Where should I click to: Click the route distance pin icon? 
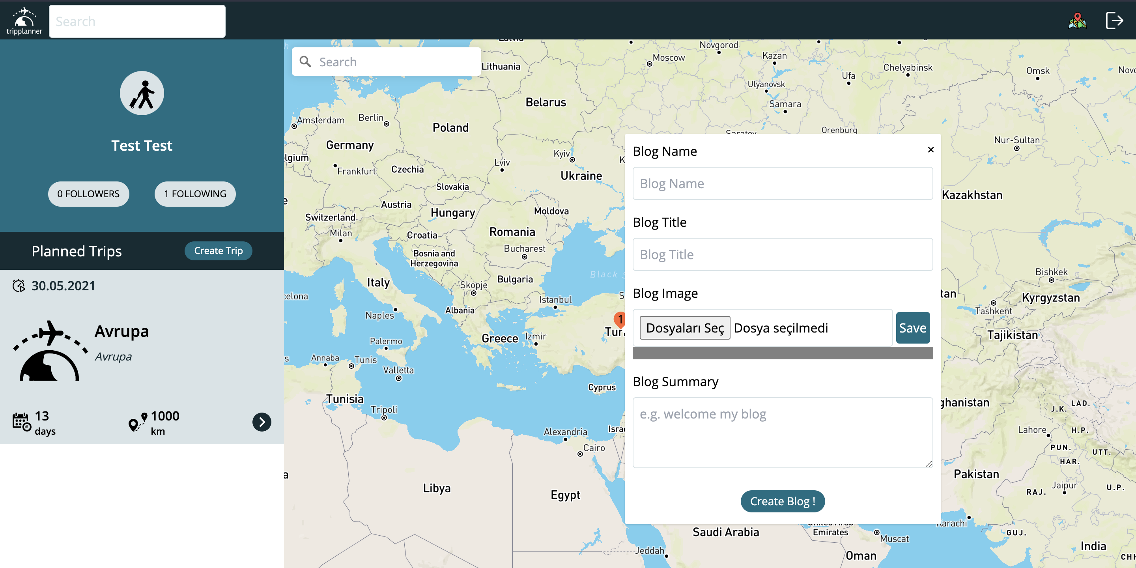pyautogui.click(x=138, y=422)
